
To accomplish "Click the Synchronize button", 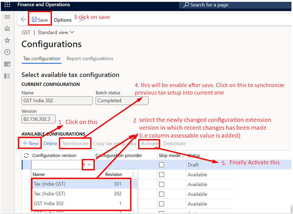I will click(75, 144).
